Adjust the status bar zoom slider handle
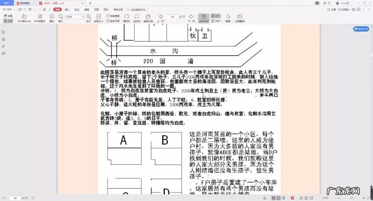 [352, 198]
